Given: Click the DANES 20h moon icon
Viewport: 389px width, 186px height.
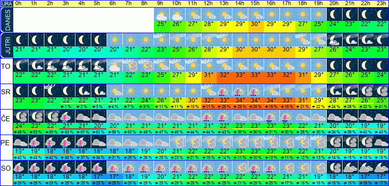Looking at the screenshot, I should [334, 14].
